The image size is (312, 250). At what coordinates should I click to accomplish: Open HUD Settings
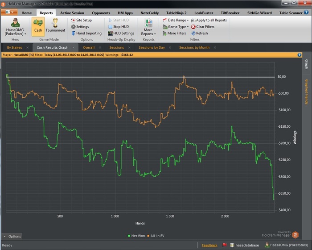121,33
